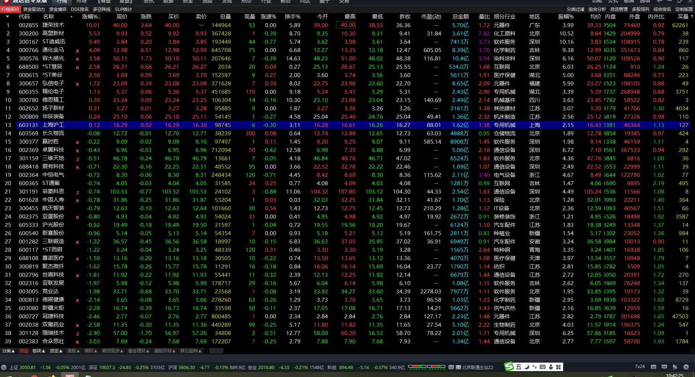
Task: Expand the 期权 options menu
Action: [91, 351]
